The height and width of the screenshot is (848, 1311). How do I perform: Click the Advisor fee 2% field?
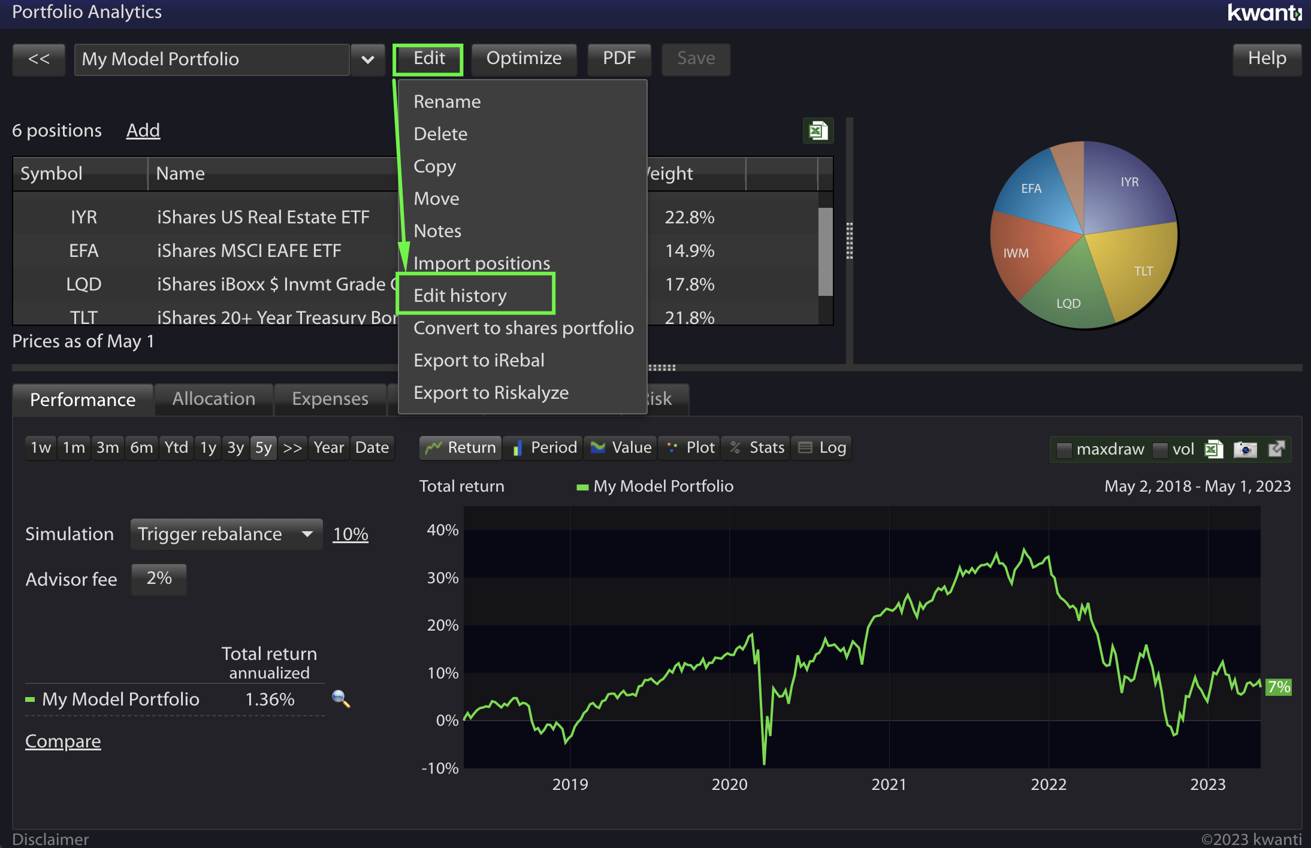pos(159,579)
